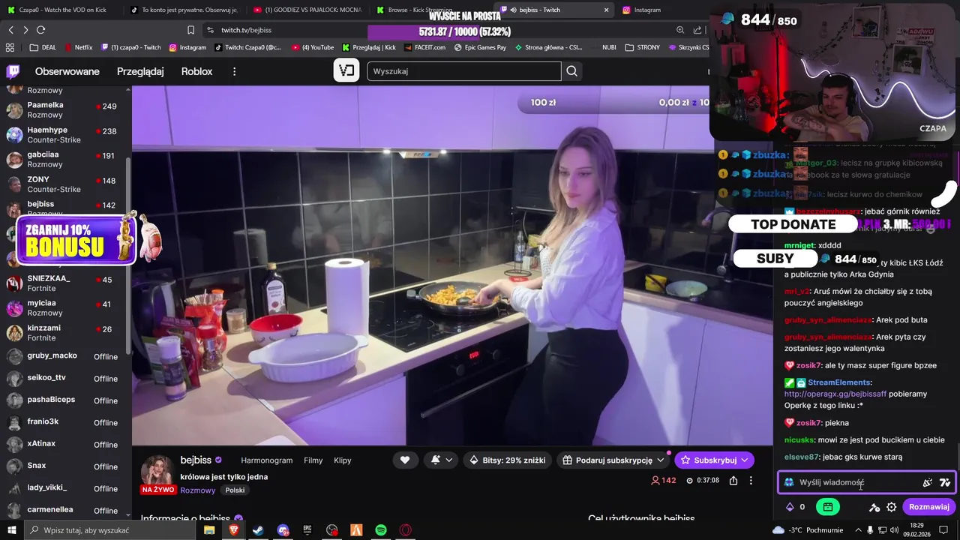
Task: Open chat settings gear icon
Action: 891,507
